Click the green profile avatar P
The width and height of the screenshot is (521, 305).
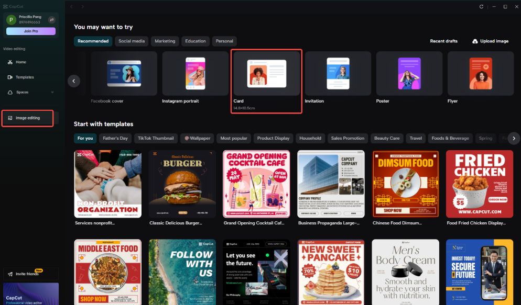[12, 19]
